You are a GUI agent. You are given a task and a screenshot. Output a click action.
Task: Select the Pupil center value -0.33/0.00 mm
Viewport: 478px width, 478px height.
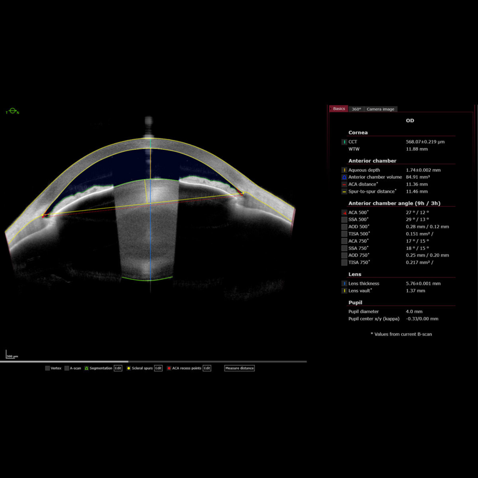422,319
